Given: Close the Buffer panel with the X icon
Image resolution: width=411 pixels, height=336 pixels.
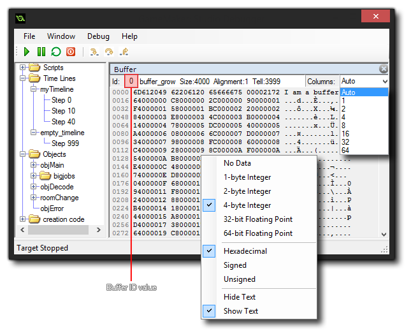Looking at the screenshot, I should tap(383, 69).
